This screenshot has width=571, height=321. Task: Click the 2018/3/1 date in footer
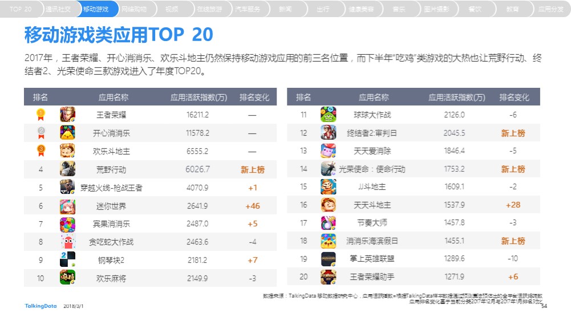pyautogui.click(x=74, y=306)
